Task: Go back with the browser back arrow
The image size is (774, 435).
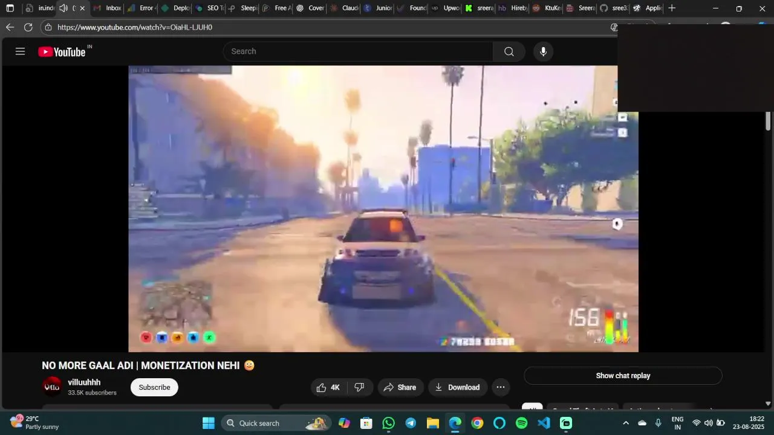Action: point(10,27)
